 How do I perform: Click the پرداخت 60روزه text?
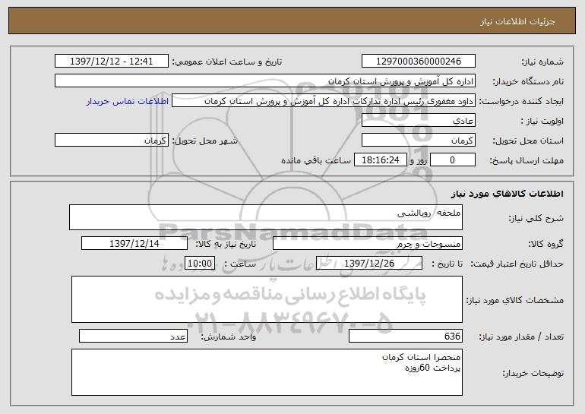[433, 368]
